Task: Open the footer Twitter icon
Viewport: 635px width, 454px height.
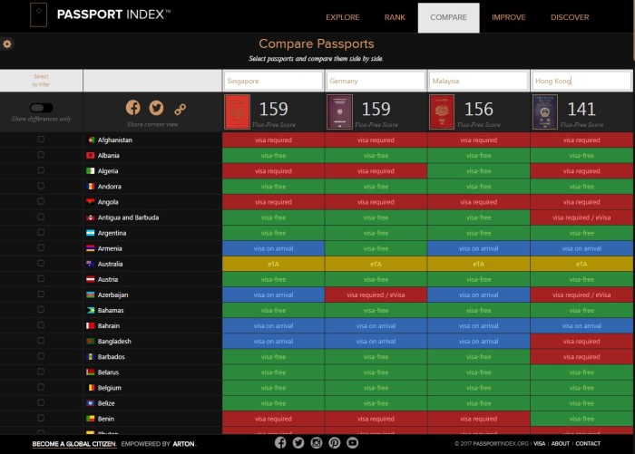Action: (x=298, y=442)
